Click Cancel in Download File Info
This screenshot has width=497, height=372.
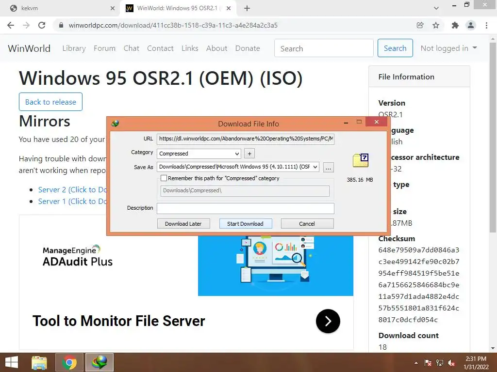point(307,224)
